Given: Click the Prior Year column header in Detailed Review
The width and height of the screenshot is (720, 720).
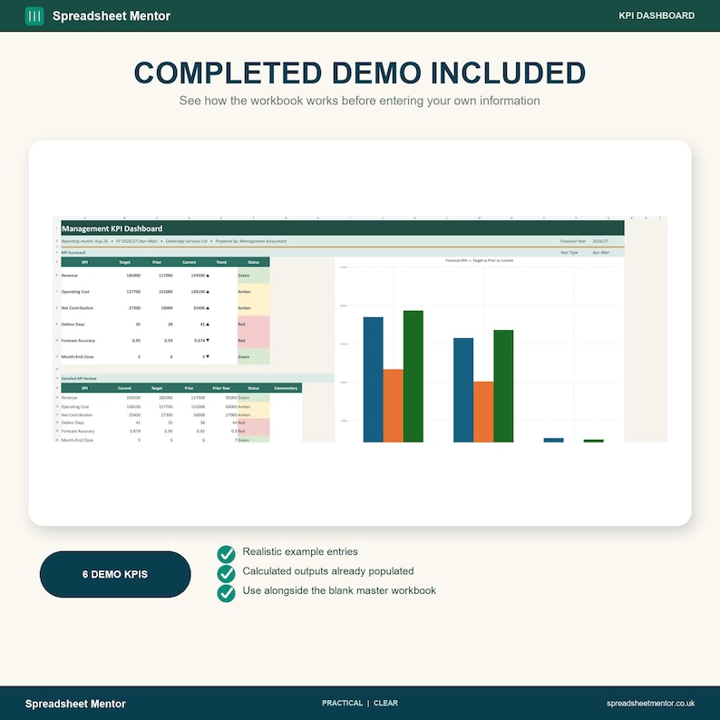Looking at the screenshot, I should click(221, 388).
